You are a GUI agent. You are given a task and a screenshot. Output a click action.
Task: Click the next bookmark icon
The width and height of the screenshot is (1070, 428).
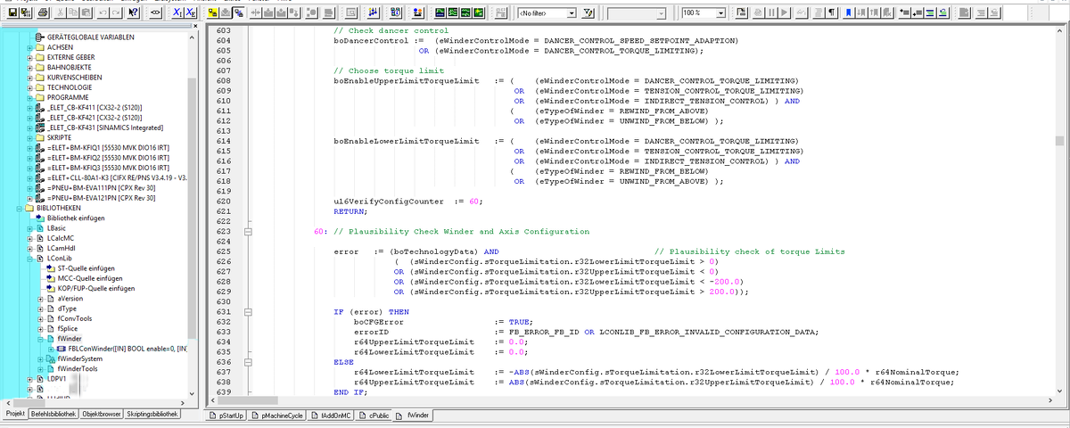click(861, 12)
